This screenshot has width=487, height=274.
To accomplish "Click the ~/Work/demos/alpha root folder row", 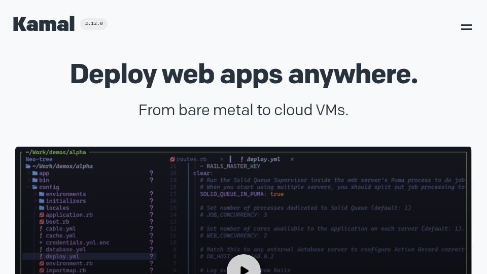I will click(59, 166).
